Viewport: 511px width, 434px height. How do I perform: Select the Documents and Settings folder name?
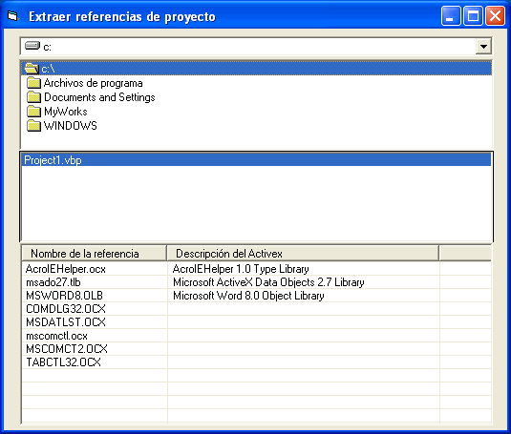point(99,97)
